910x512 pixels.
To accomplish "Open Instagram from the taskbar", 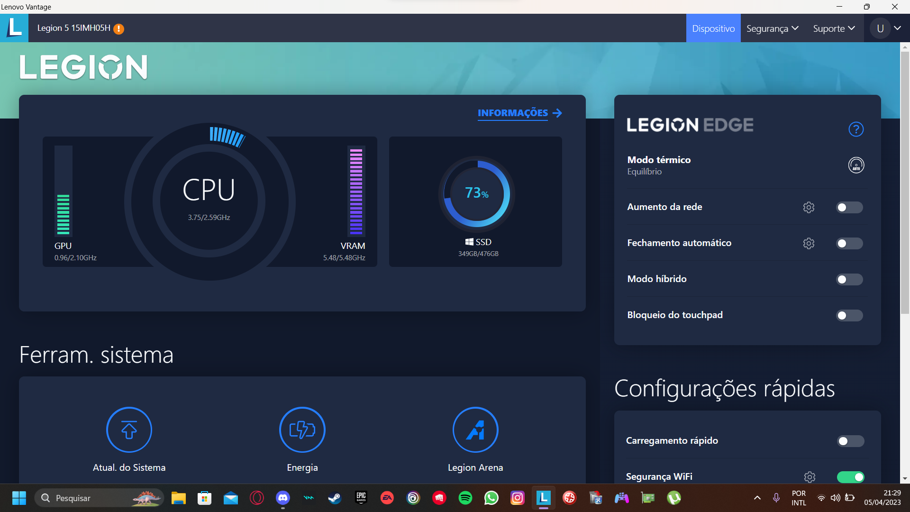I will click(518, 498).
